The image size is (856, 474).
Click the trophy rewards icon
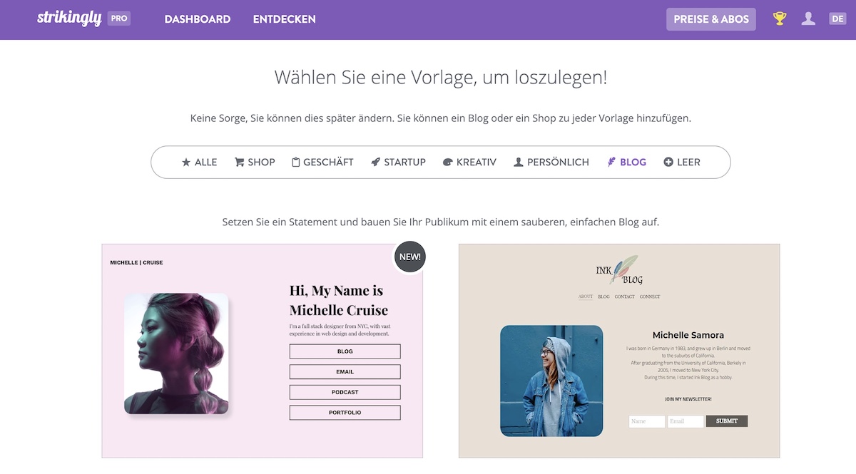tap(780, 19)
